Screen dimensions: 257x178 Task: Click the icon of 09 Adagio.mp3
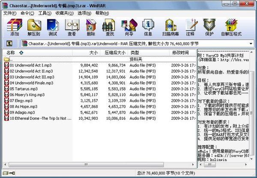[6, 112]
